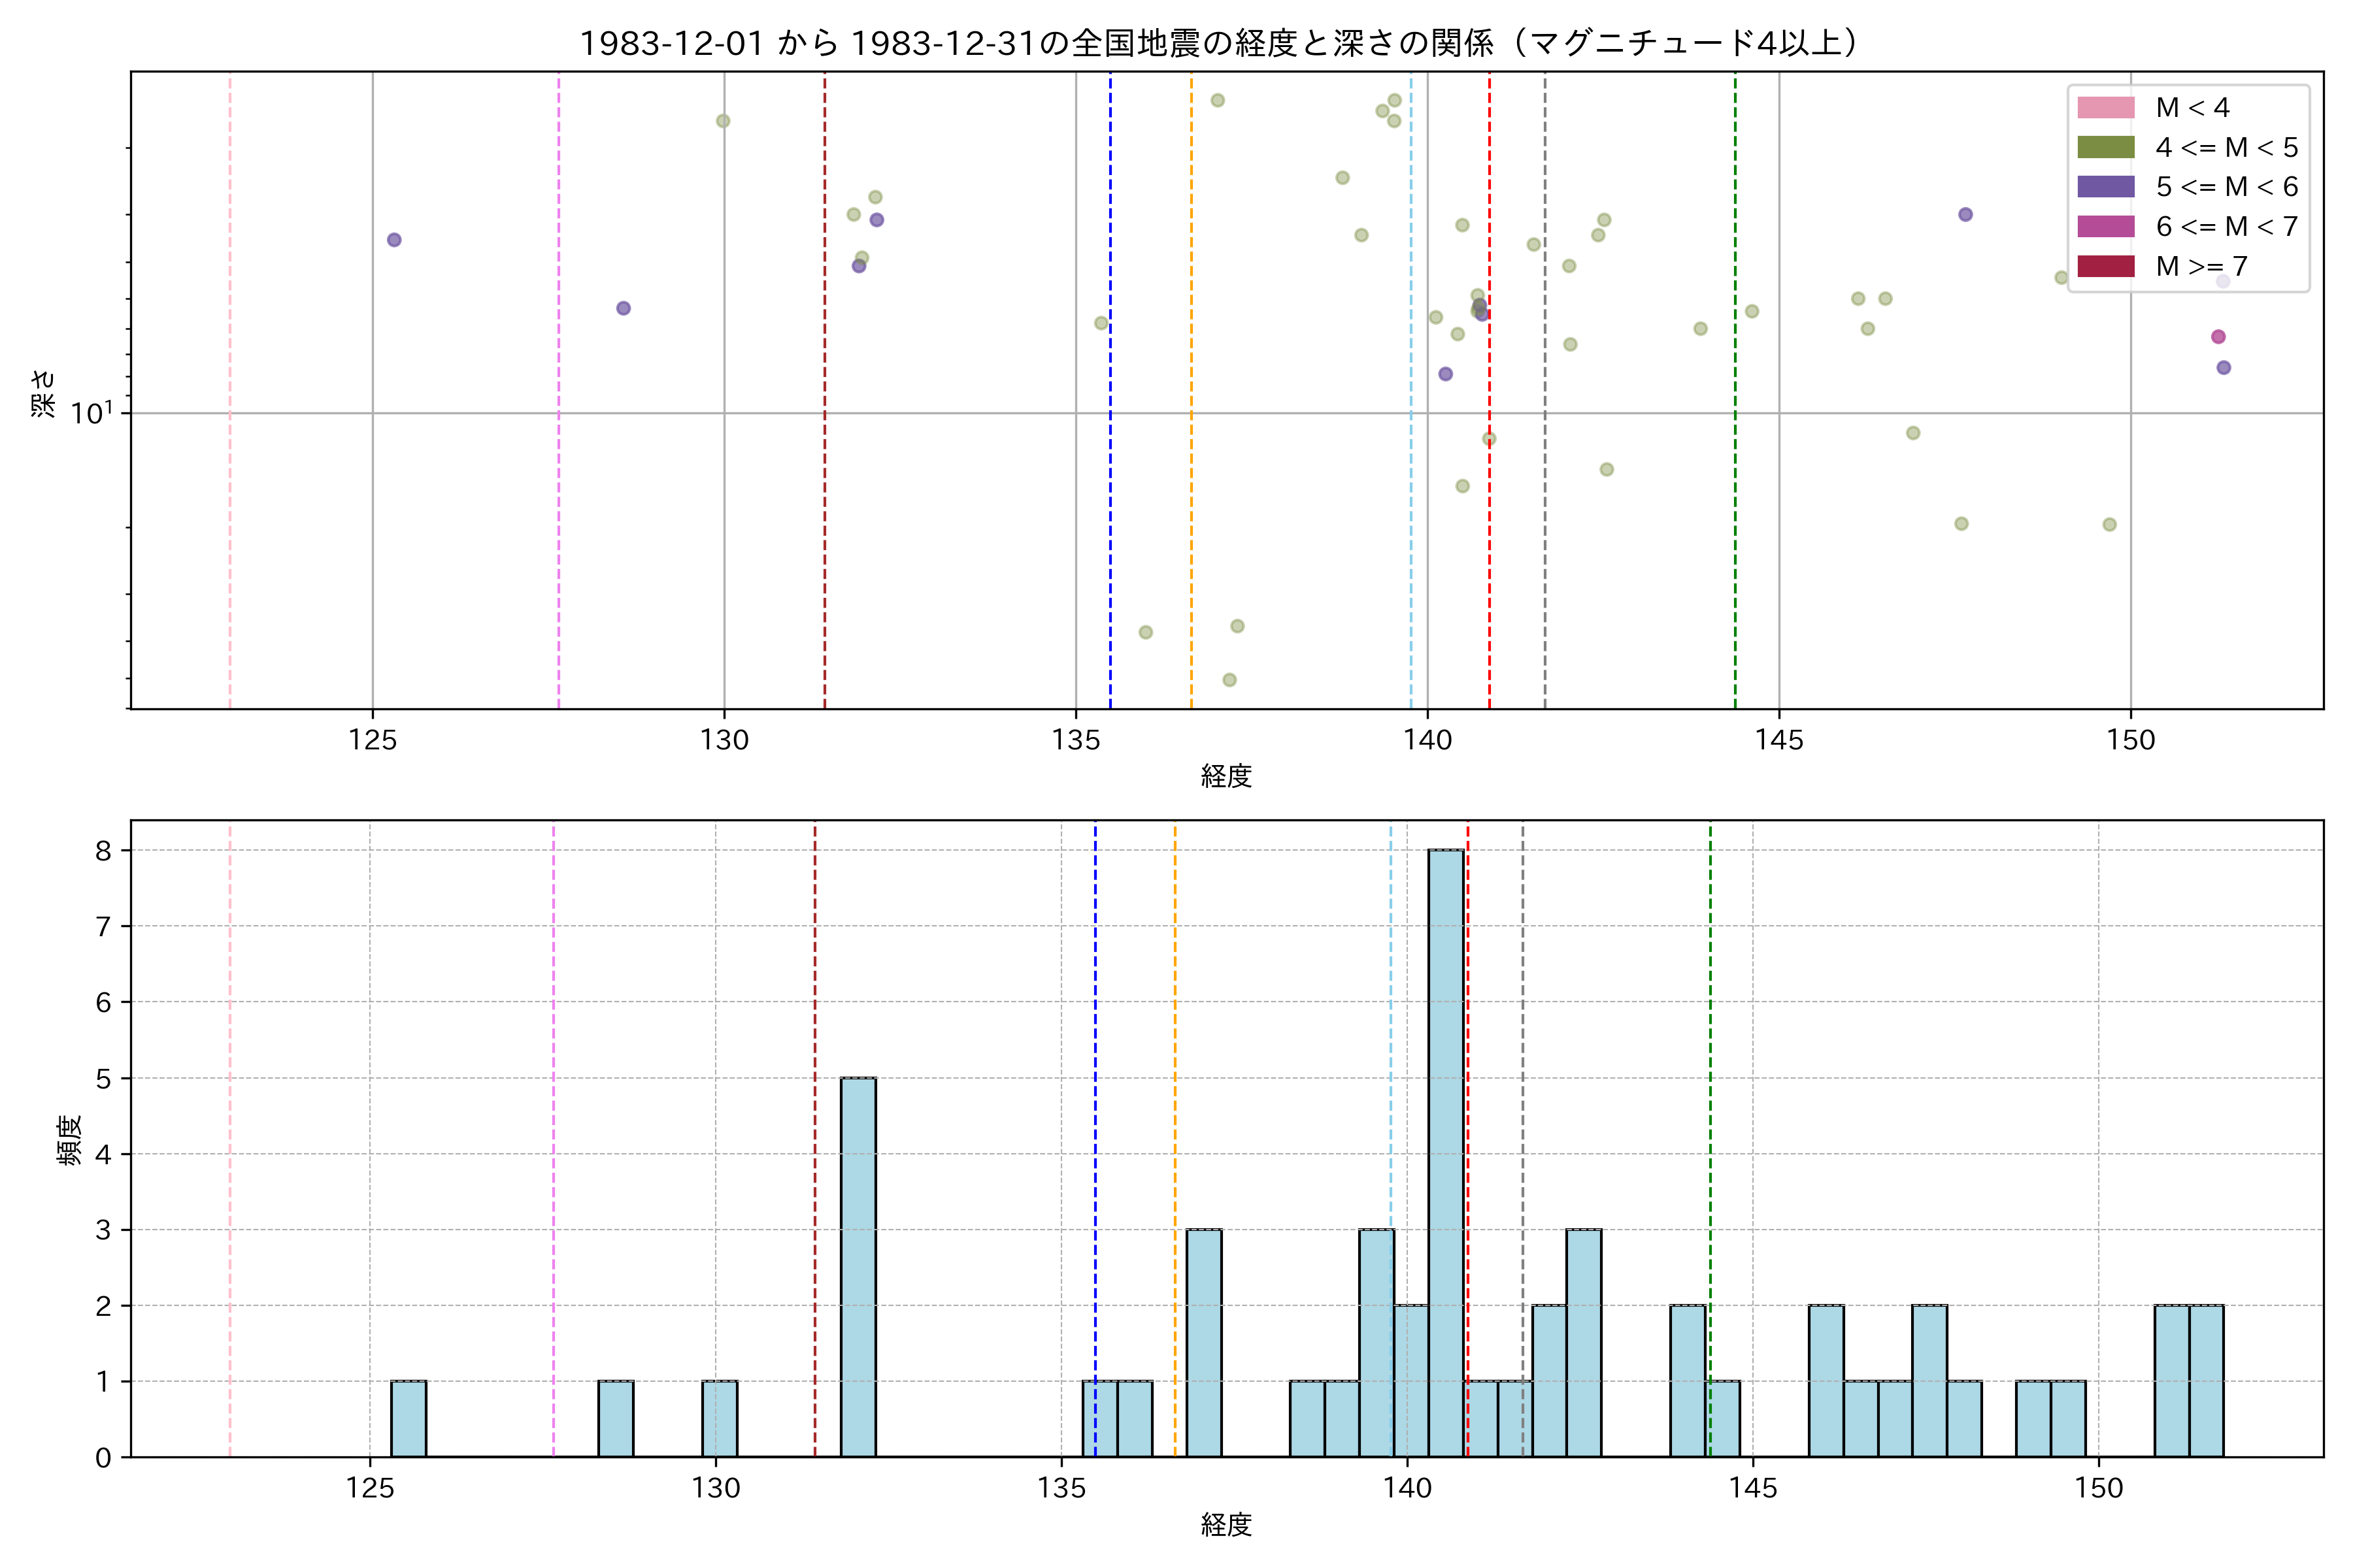Viewport: 2353px width, 1568px height.
Task: Click the tallest histogram bar with frequency 8
Action: pyautogui.click(x=1446, y=1153)
